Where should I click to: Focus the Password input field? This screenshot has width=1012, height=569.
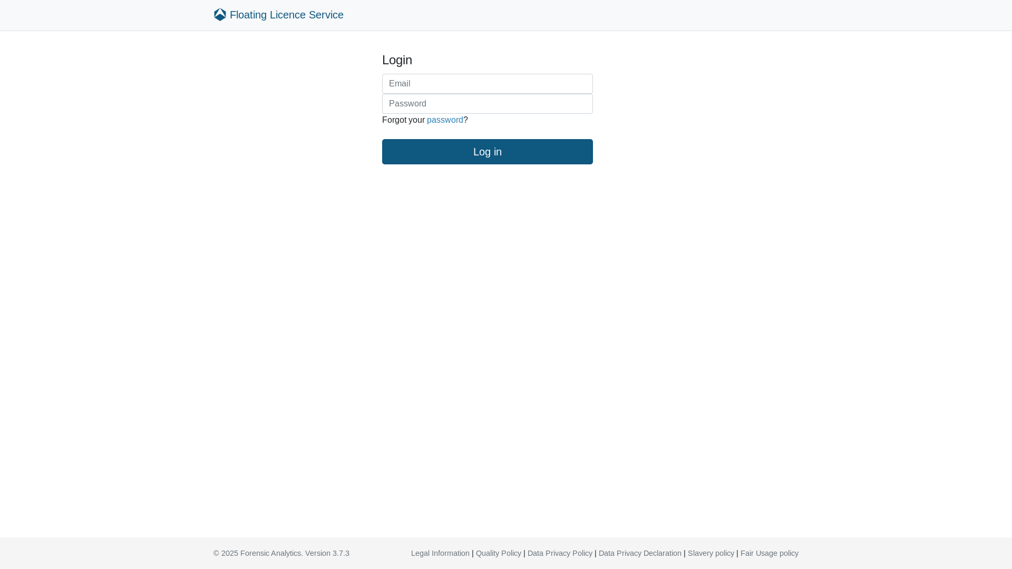point(488,104)
